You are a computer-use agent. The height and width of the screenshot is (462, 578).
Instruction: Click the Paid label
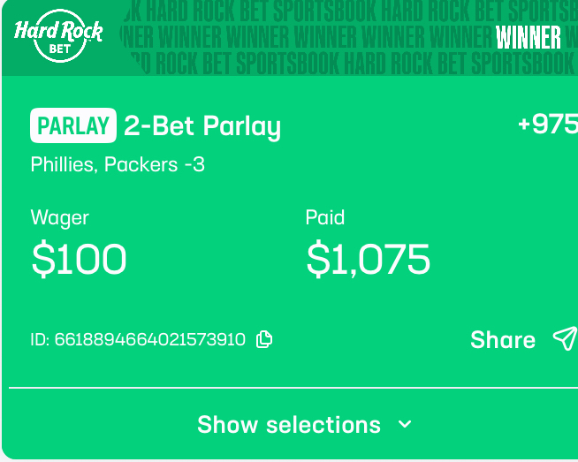click(x=325, y=217)
